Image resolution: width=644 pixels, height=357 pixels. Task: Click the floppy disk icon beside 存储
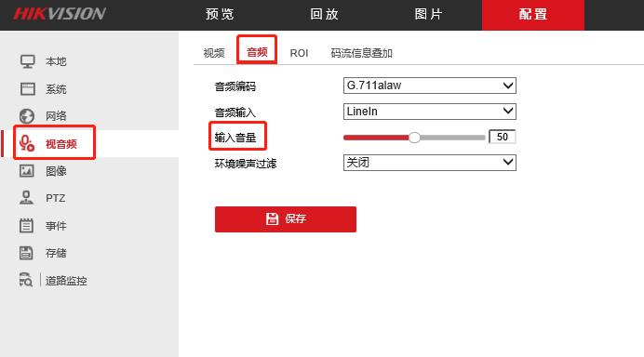pyautogui.click(x=26, y=253)
